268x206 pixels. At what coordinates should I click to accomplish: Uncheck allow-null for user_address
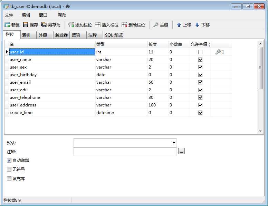(200, 105)
